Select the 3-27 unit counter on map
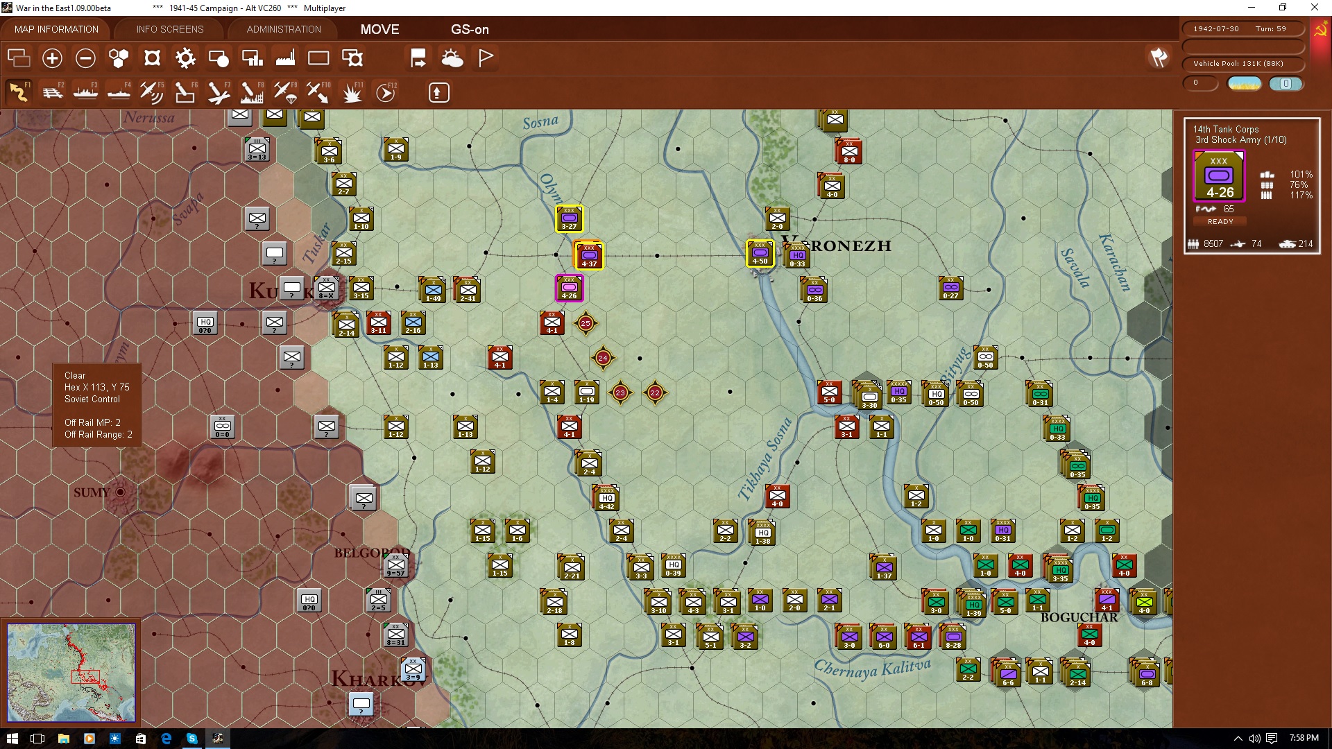The width and height of the screenshot is (1332, 749). [569, 218]
